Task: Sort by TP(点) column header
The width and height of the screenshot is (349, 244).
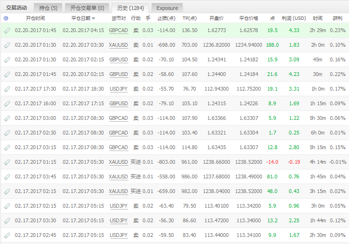Action: click(x=190, y=18)
